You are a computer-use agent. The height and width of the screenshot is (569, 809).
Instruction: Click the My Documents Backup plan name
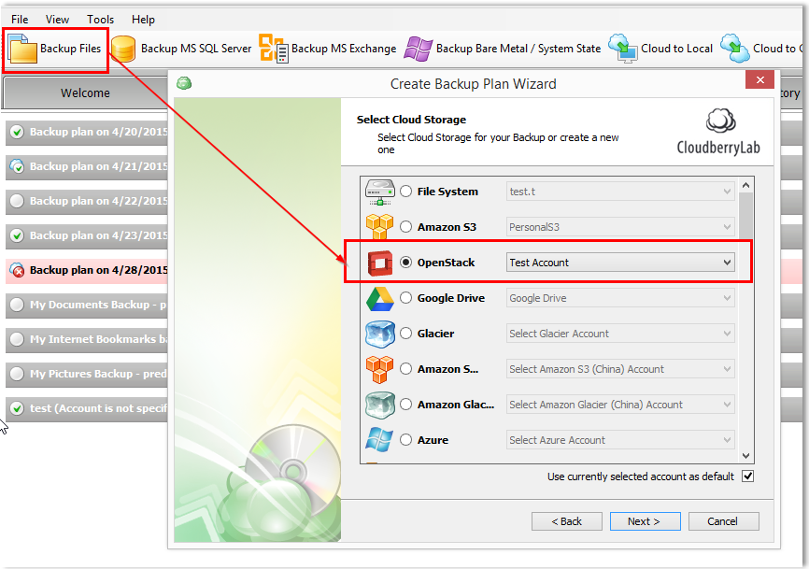coord(98,305)
